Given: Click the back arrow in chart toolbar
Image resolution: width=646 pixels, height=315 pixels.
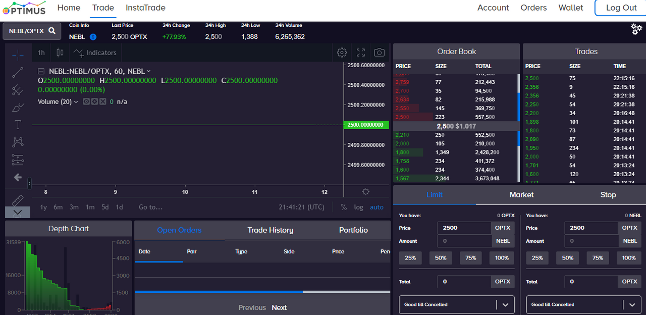Looking at the screenshot, I should click(x=18, y=177).
